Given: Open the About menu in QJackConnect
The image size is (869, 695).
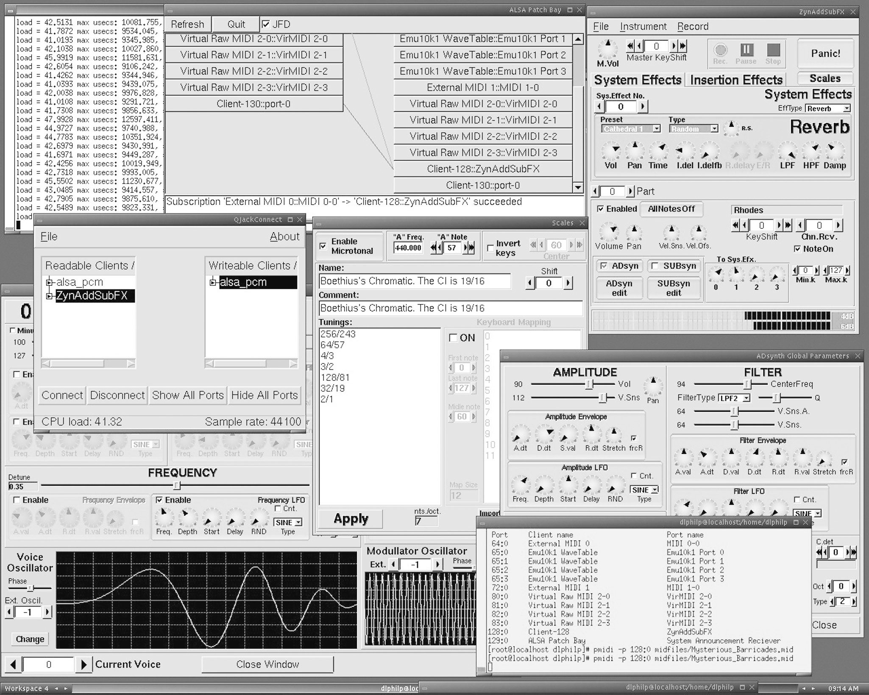Looking at the screenshot, I should [284, 236].
